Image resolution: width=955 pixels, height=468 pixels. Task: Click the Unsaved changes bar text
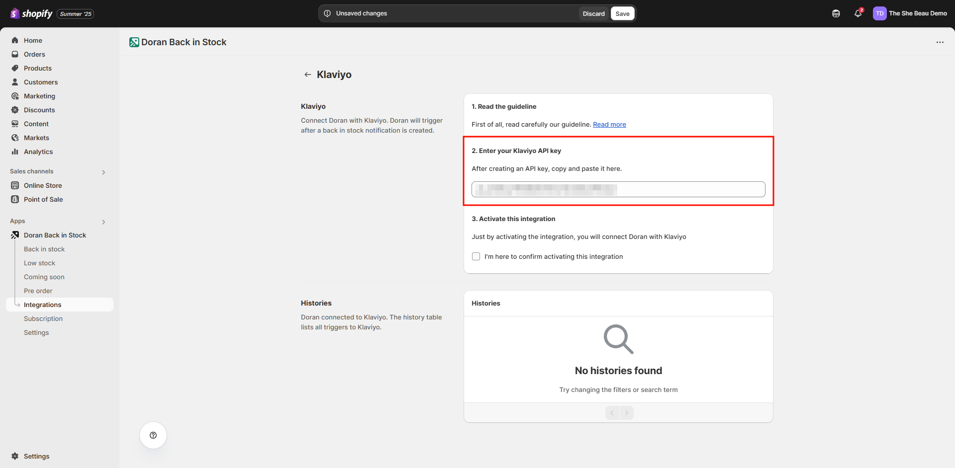coord(361,13)
